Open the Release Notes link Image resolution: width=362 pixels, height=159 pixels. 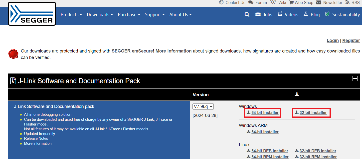click(x=36, y=138)
